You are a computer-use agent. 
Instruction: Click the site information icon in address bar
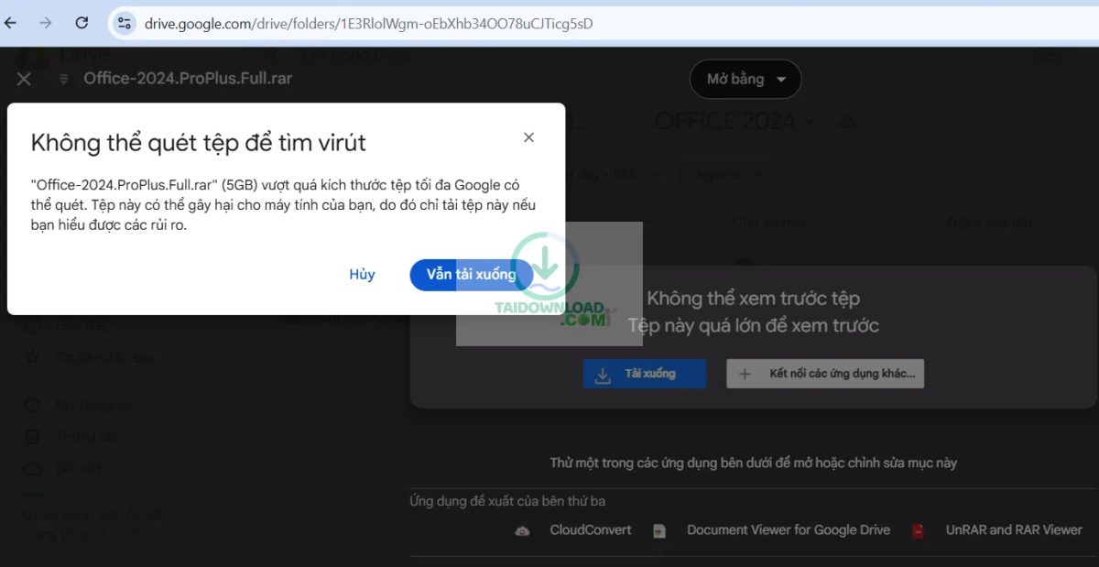[125, 23]
